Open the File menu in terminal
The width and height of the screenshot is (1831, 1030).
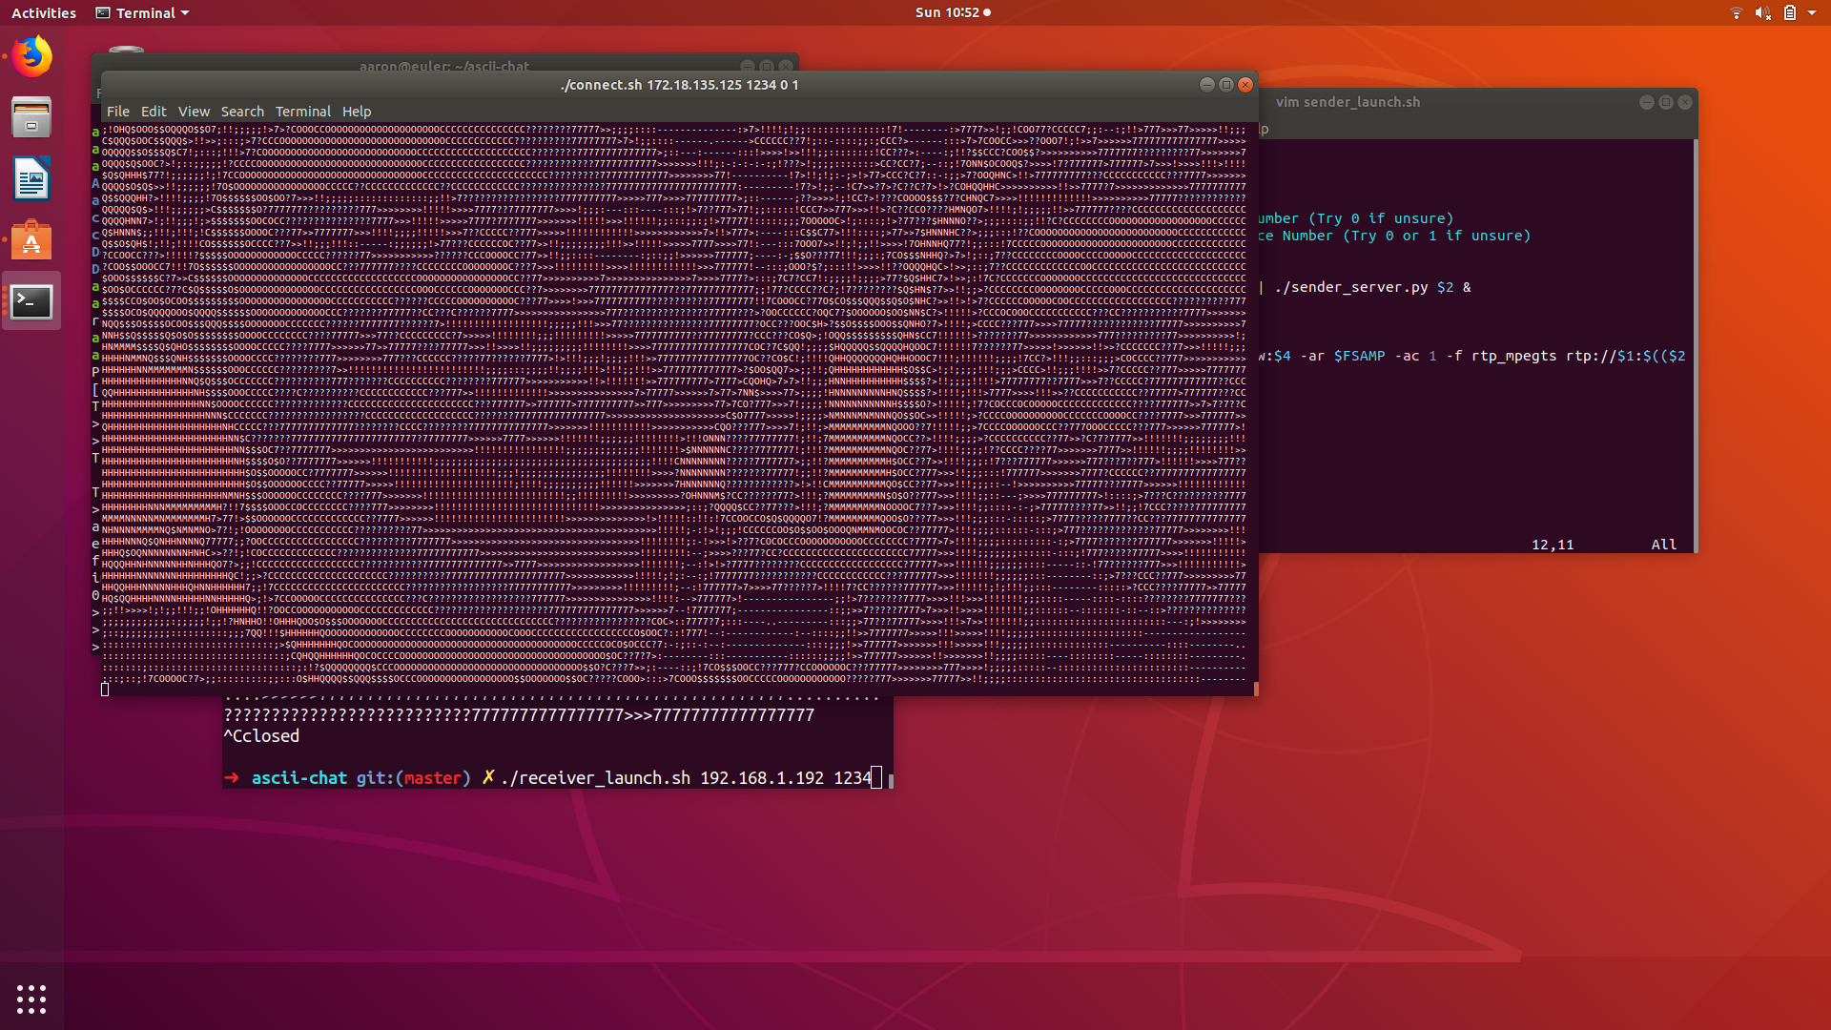point(117,112)
